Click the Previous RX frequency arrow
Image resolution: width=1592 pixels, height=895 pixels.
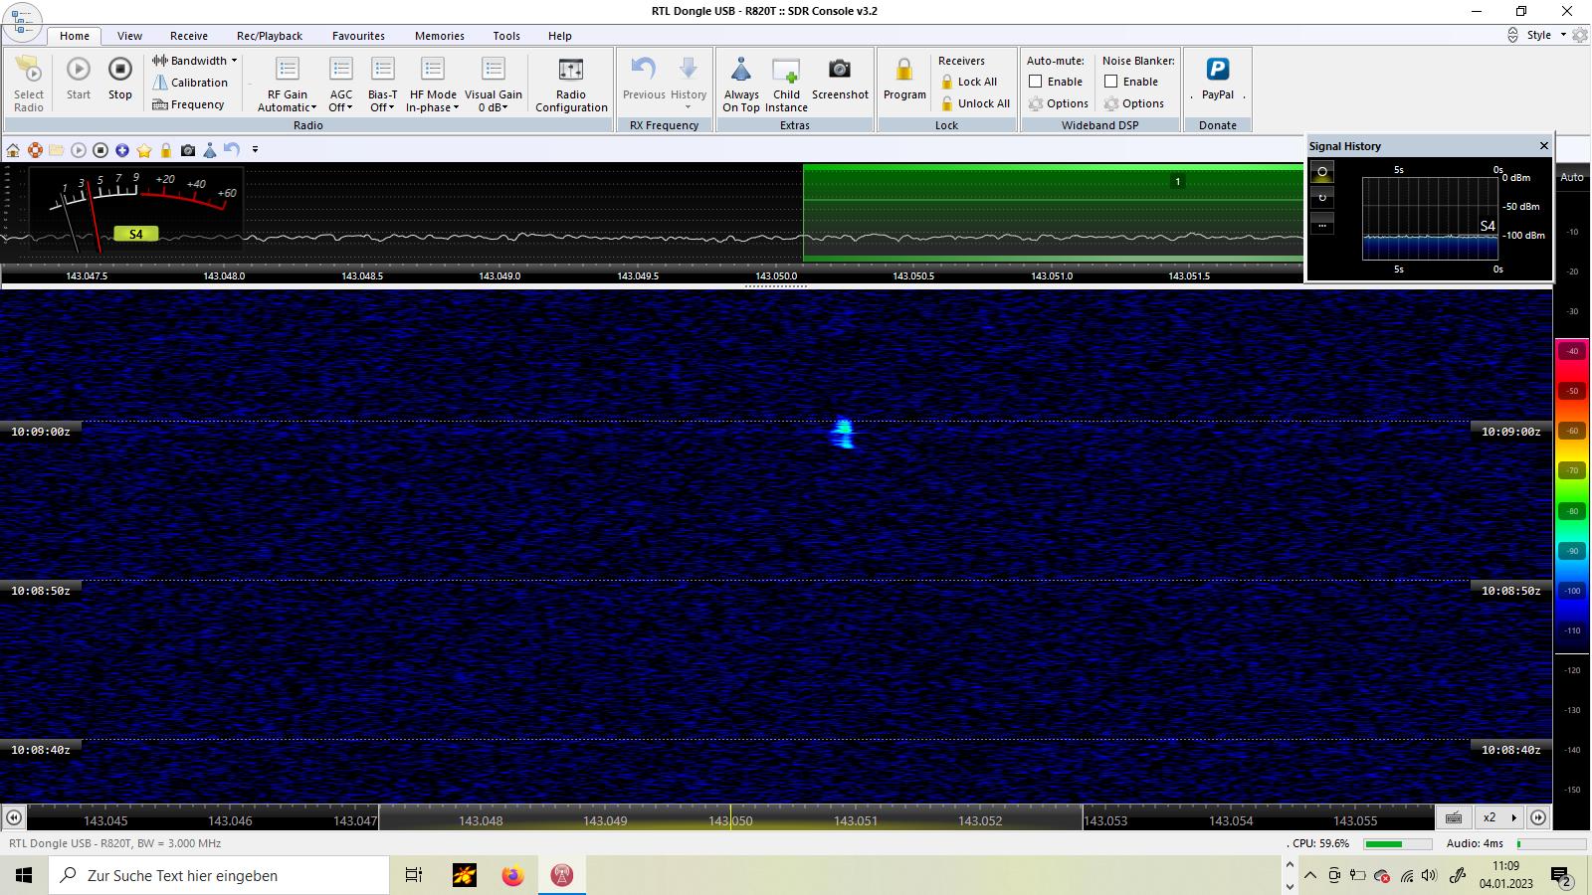pyautogui.click(x=644, y=80)
